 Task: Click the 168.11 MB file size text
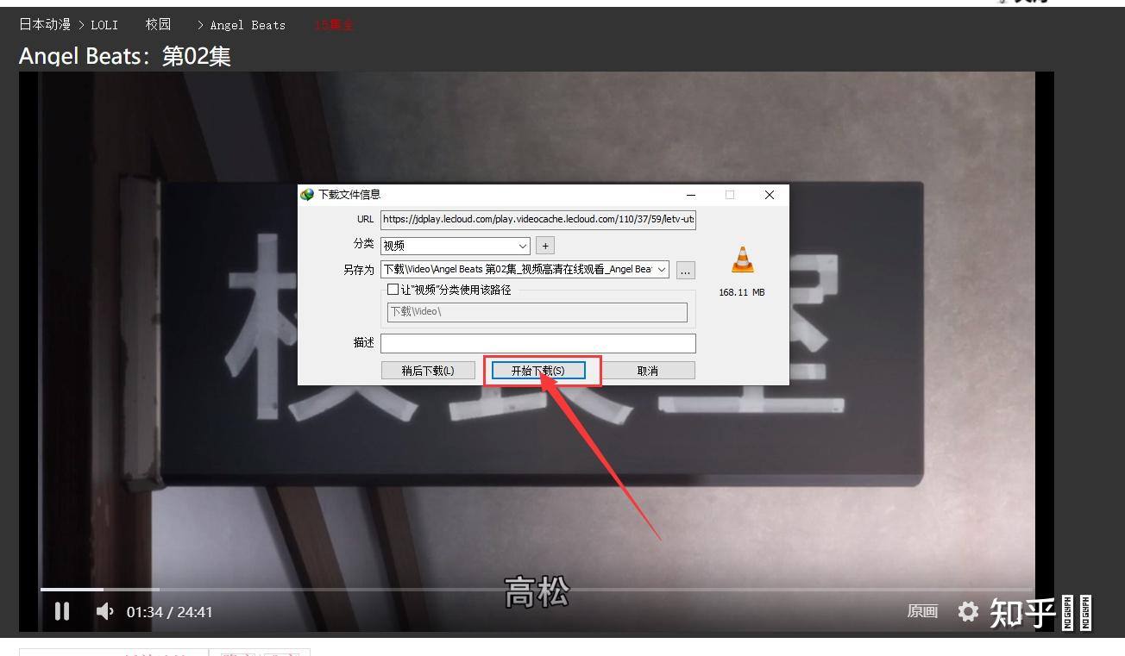pos(742,292)
